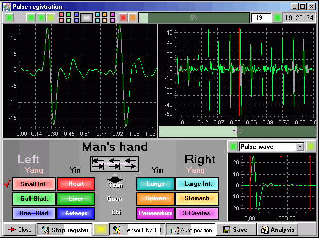Click the Tsun position label

tap(116, 185)
